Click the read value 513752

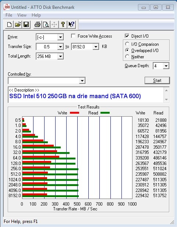tap(160, 195)
